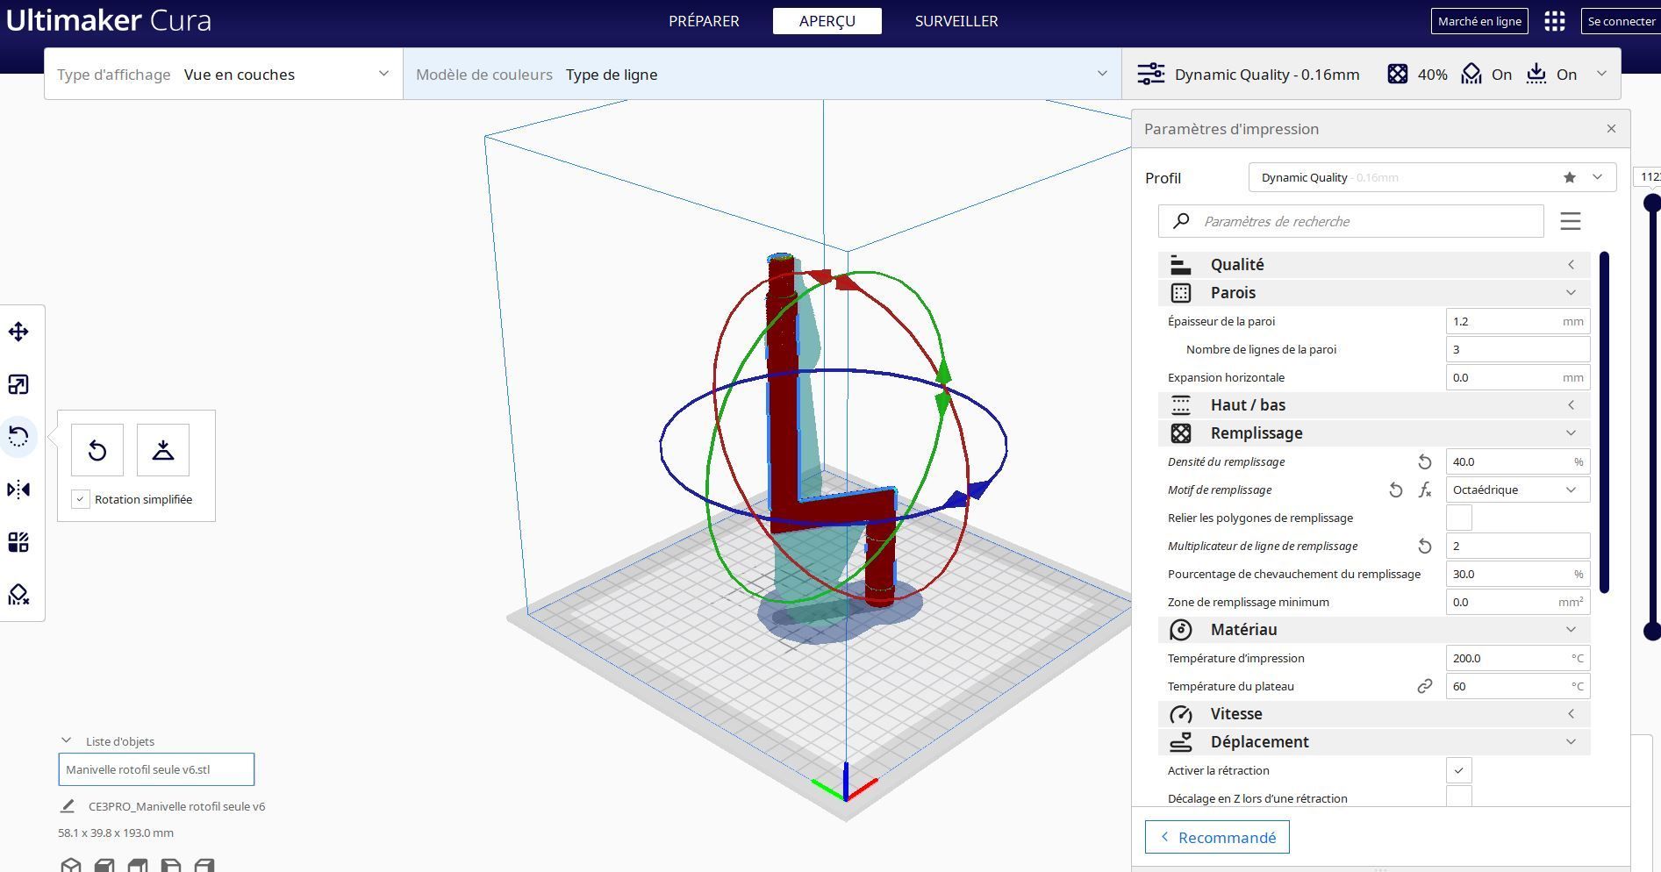Switch to the PRÉPARER tab
The height and width of the screenshot is (872, 1661).
[x=704, y=21]
